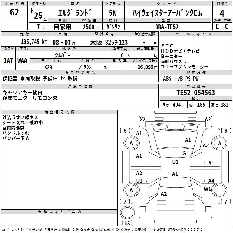Select inspector note バンパー下A

(16, 138)
